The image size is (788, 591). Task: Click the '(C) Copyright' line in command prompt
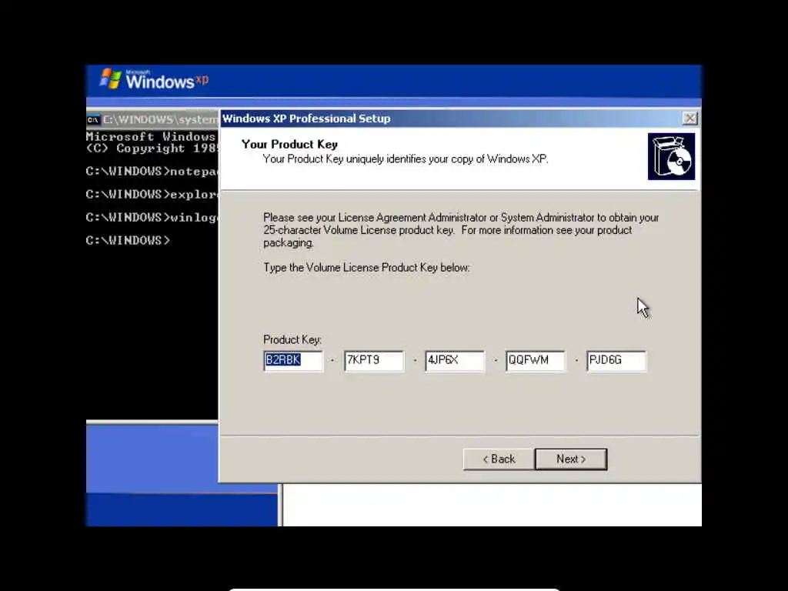coord(152,149)
